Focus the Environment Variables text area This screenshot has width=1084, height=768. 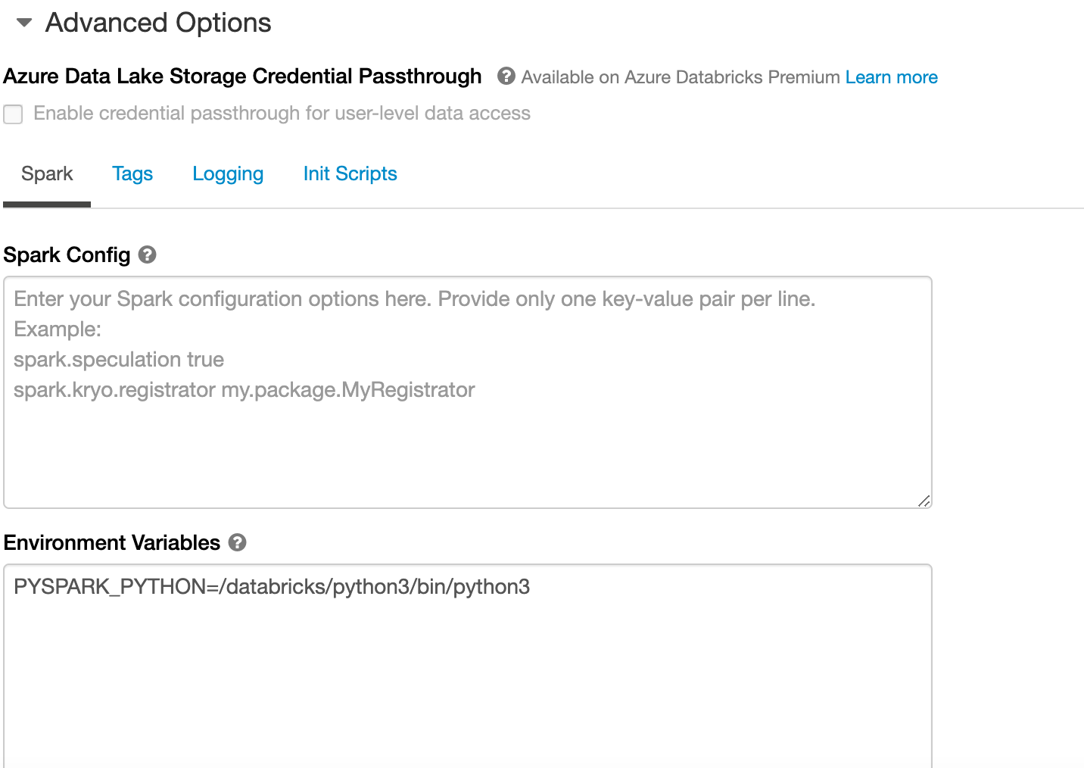tap(468, 667)
